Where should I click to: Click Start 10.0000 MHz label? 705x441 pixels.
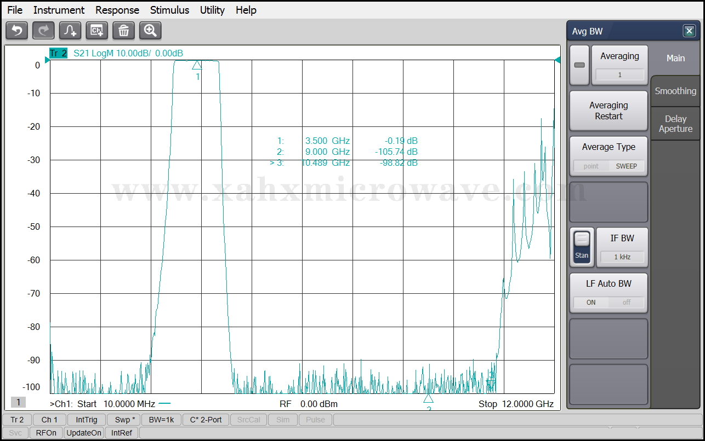tap(116, 404)
